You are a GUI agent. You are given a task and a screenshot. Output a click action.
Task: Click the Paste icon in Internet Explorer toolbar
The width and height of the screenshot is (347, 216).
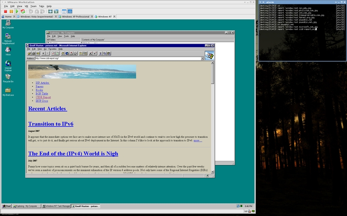click(x=109, y=53)
